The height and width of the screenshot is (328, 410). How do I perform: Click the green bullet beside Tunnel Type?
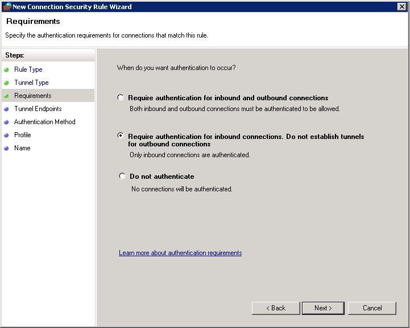(6, 83)
